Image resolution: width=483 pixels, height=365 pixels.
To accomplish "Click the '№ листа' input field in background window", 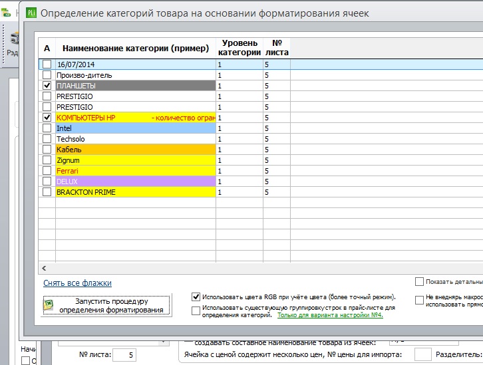I will (x=124, y=355).
